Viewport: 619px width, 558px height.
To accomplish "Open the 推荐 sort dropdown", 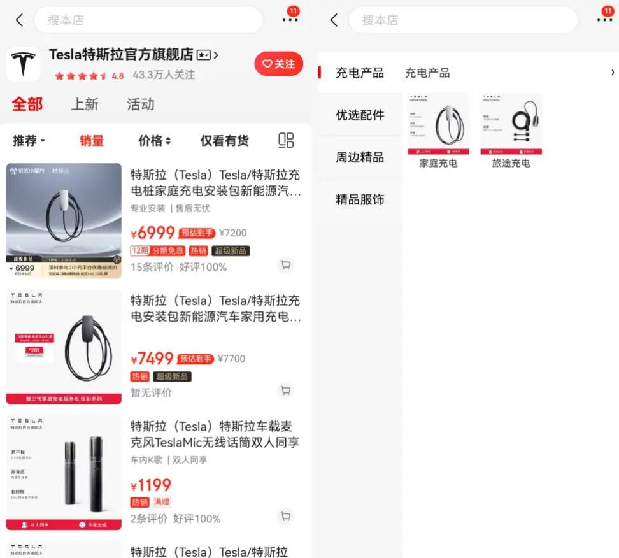I will tap(29, 141).
